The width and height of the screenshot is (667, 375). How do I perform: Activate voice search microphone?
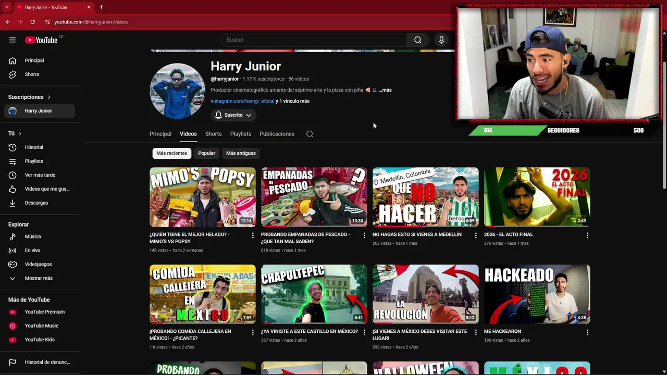tap(441, 40)
